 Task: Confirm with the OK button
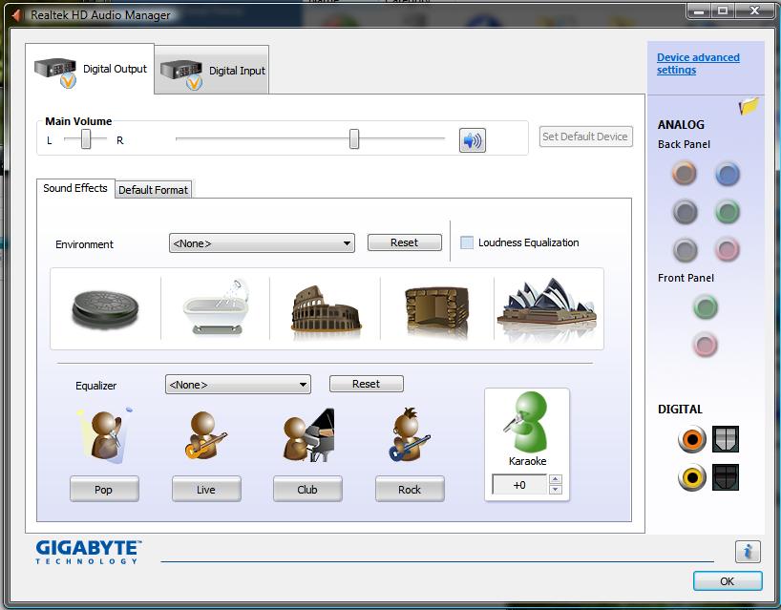click(x=728, y=581)
